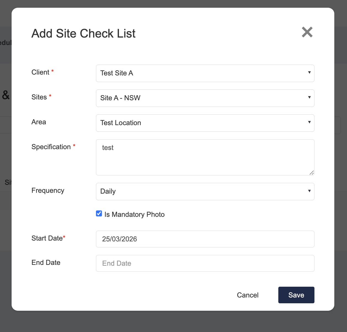
Task: Click the Is Mandatory Photo label
Action: point(134,215)
